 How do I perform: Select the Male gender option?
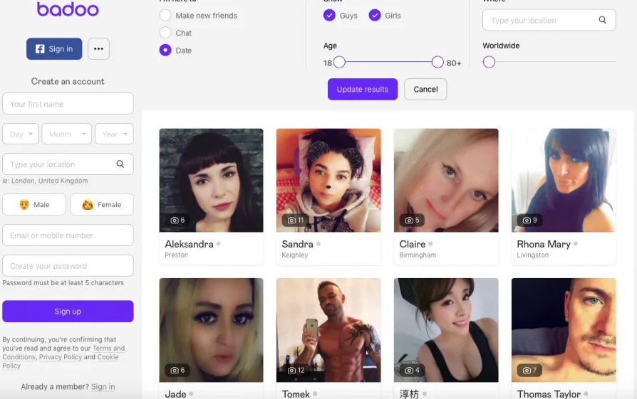click(33, 204)
